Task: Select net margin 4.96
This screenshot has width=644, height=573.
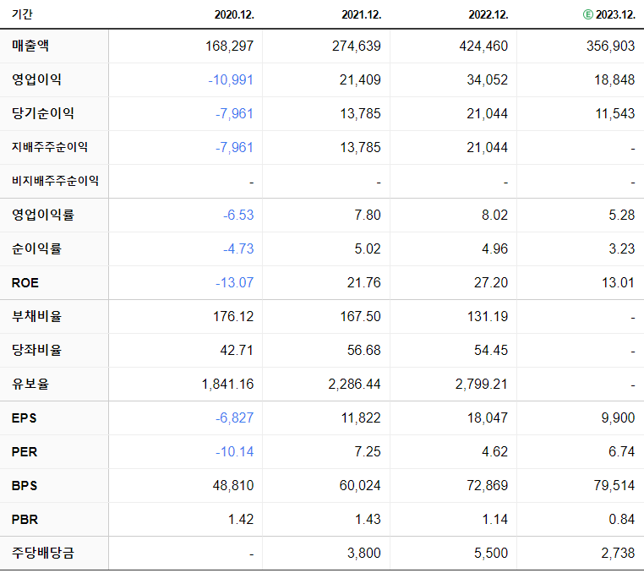Action: click(494, 248)
